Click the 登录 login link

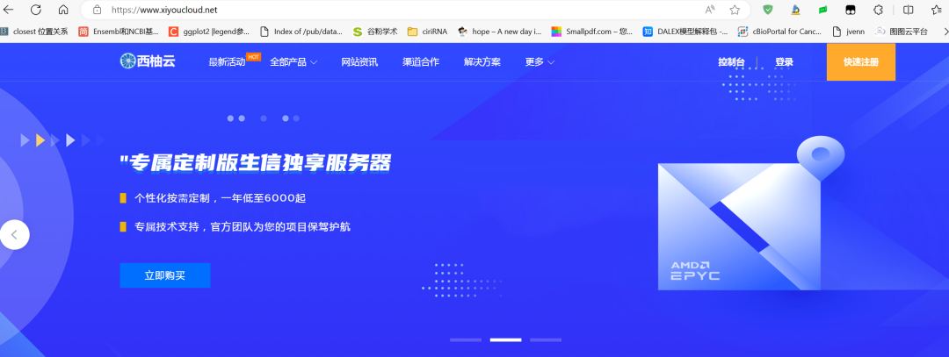785,61
